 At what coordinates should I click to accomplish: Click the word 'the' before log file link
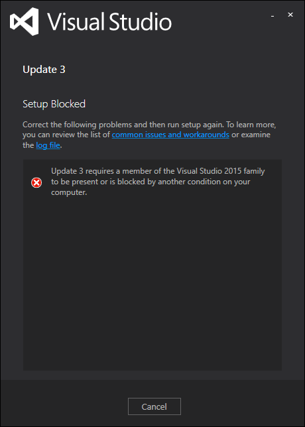(x=28, y=145)
